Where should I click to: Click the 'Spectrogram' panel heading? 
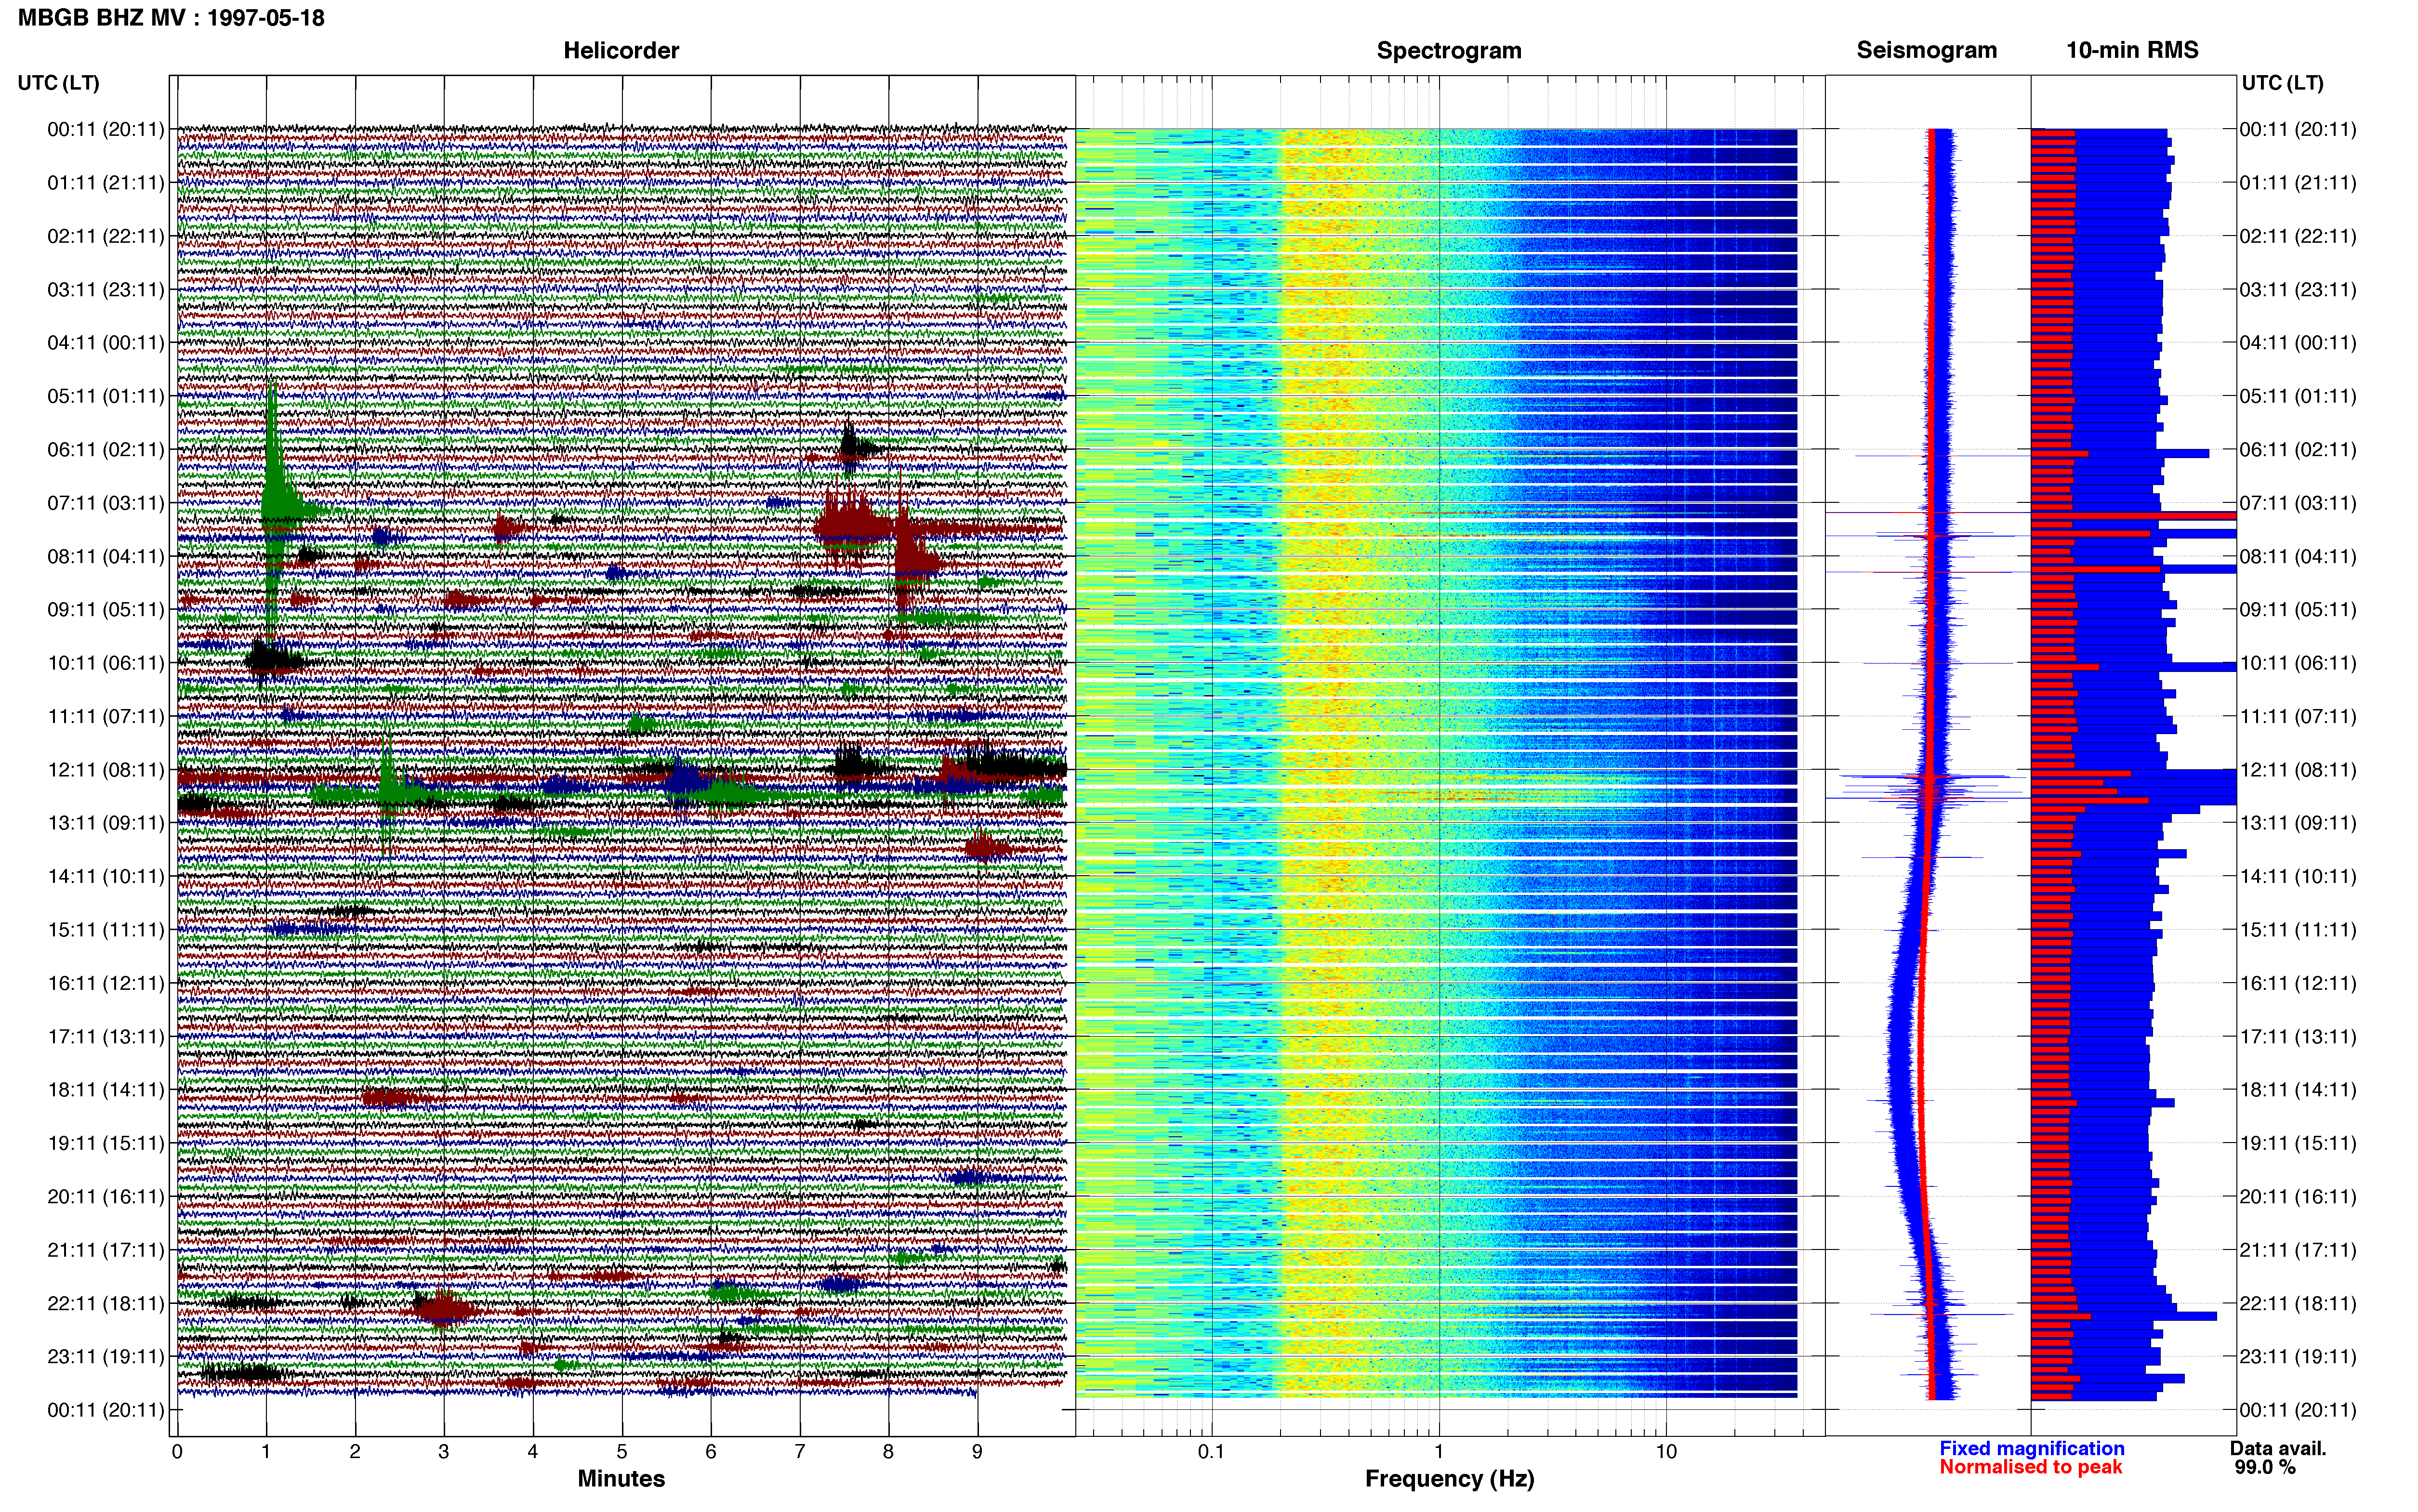coord(1449,51)
